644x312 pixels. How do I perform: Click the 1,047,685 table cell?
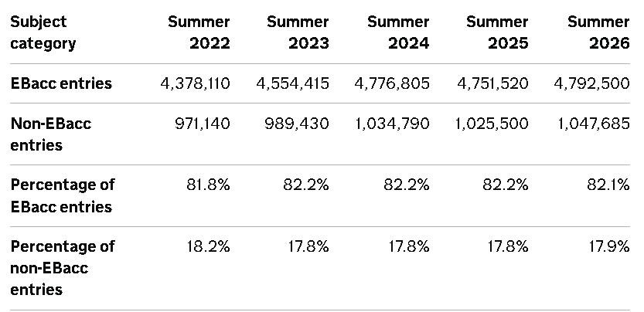pos(593,124)
